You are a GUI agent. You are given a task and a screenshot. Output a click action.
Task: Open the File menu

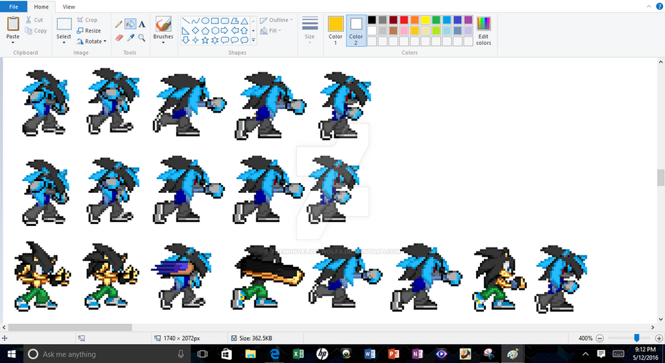[14, 6]
